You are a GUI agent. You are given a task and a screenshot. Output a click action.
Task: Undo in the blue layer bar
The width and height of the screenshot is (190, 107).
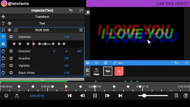[176, 63]
